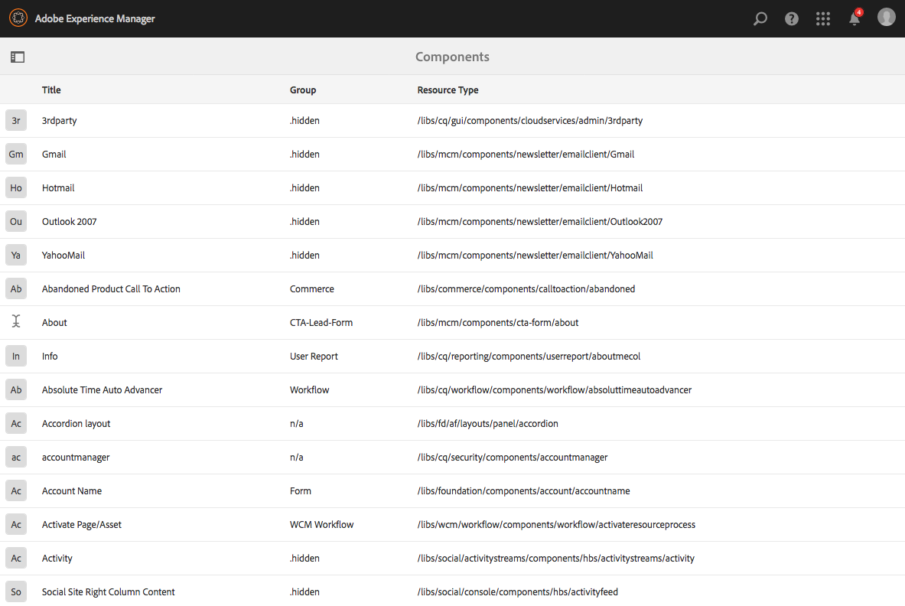Click the Components page heading
This screenshot has height=606, width=905.
[x=452, y=57]
